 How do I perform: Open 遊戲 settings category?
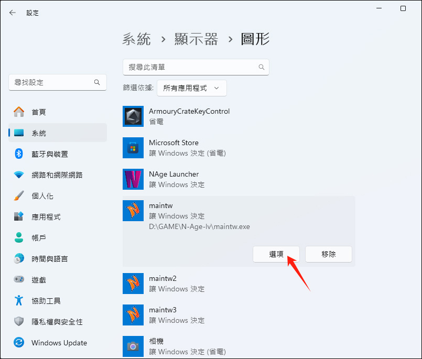(x=58, y=280)
